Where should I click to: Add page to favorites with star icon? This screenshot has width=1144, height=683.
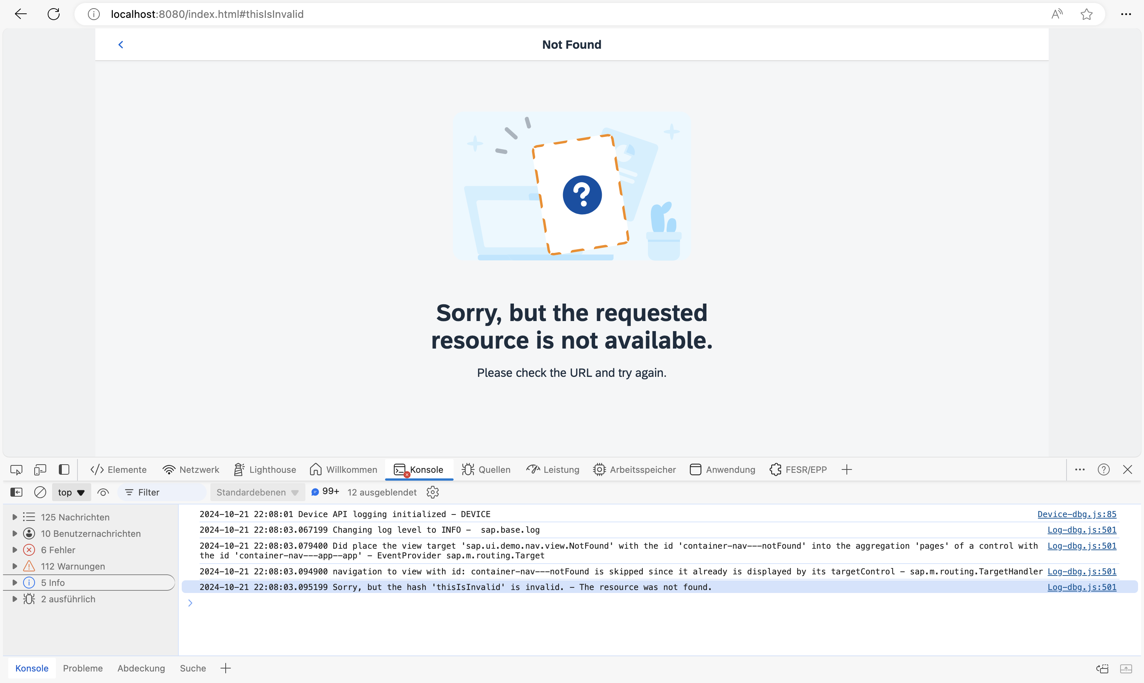pos(1086,14)
